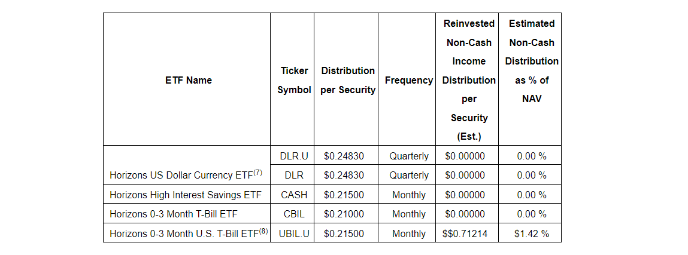This screenshot has width=688, height=255.
Task: Click the Frequency column header
Action: coord(409,80)
